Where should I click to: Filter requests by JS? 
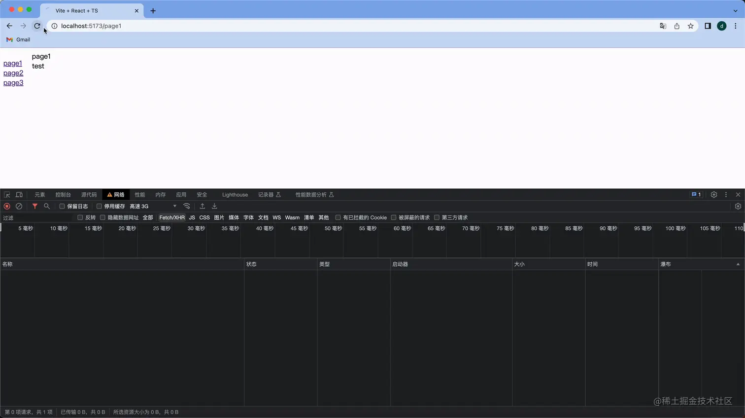192,217
